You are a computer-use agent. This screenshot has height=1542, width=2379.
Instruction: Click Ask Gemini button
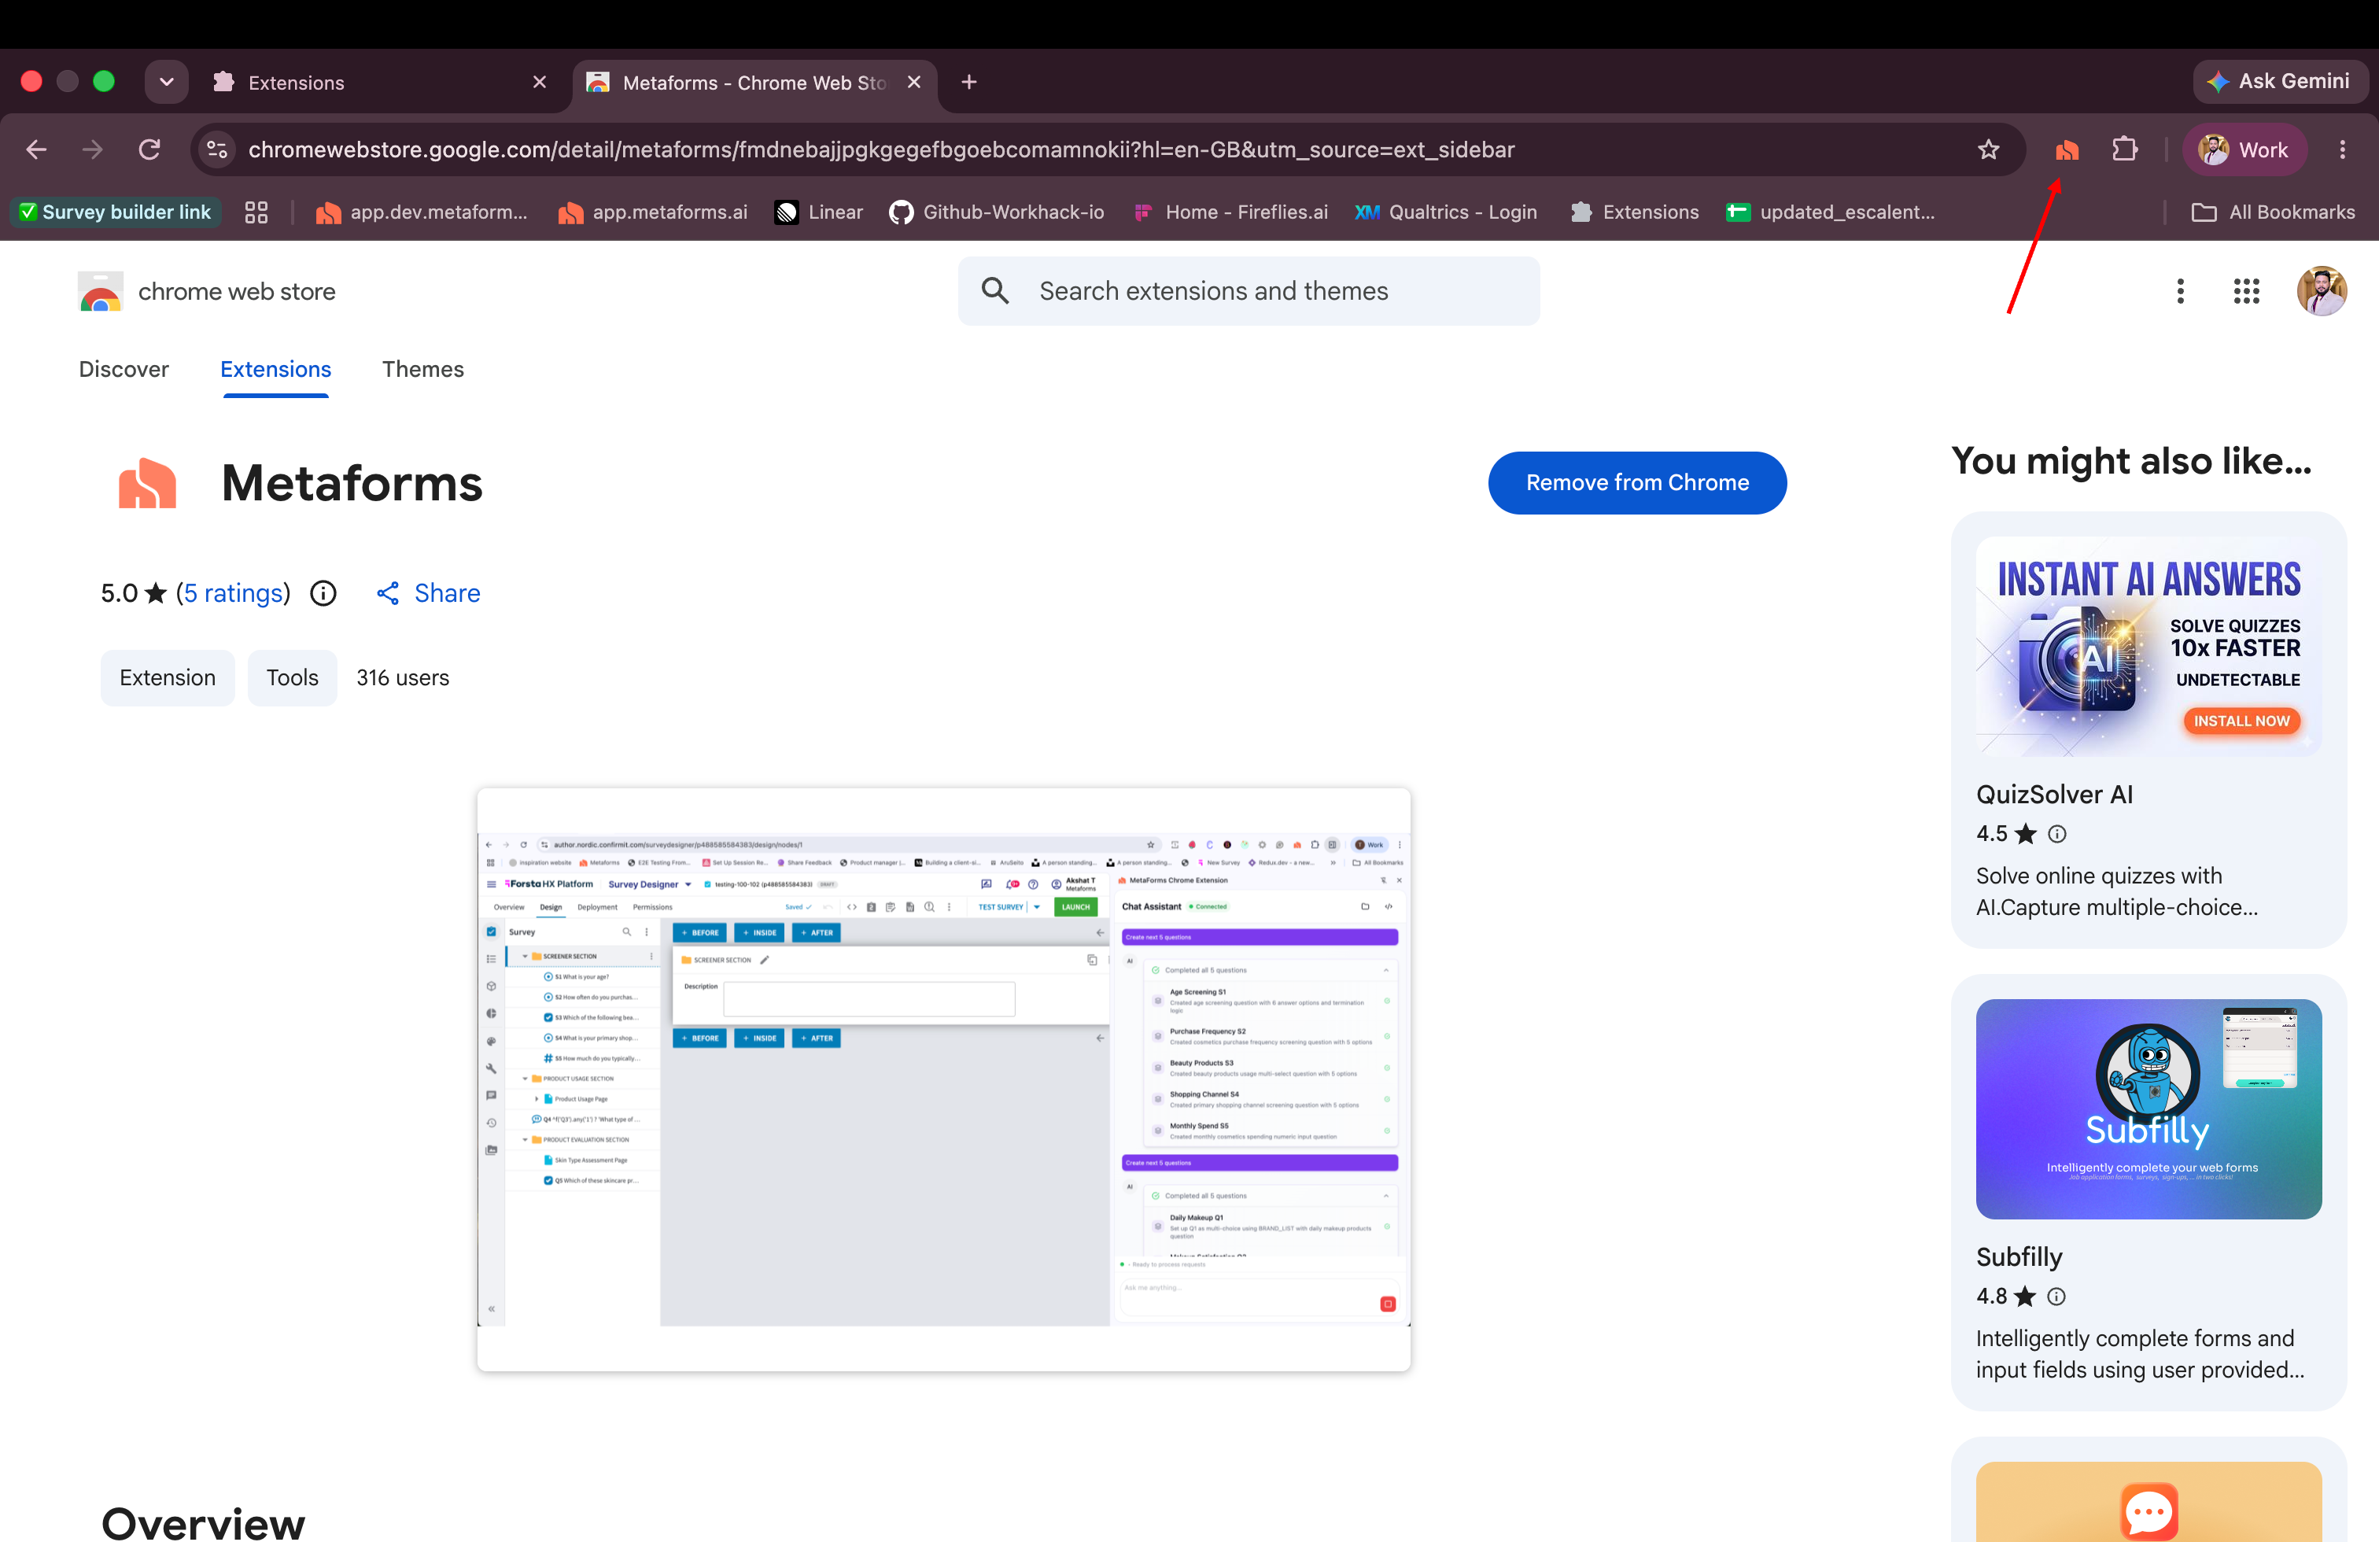coord(2279,82)
